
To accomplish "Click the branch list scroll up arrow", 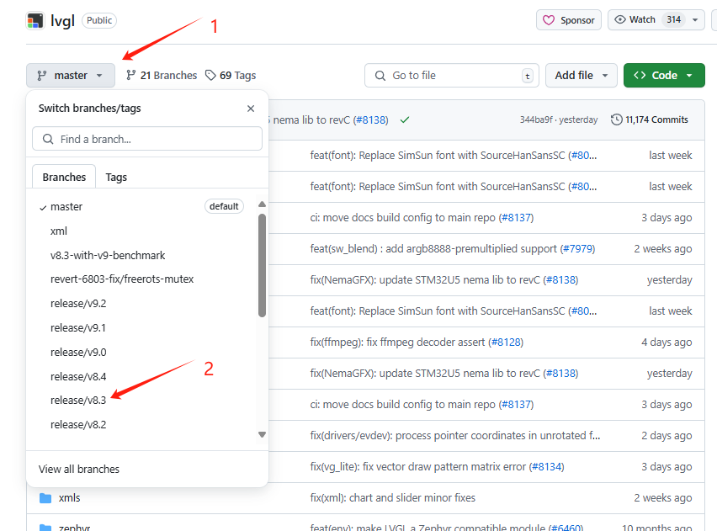I will click(x=262, y=204).
